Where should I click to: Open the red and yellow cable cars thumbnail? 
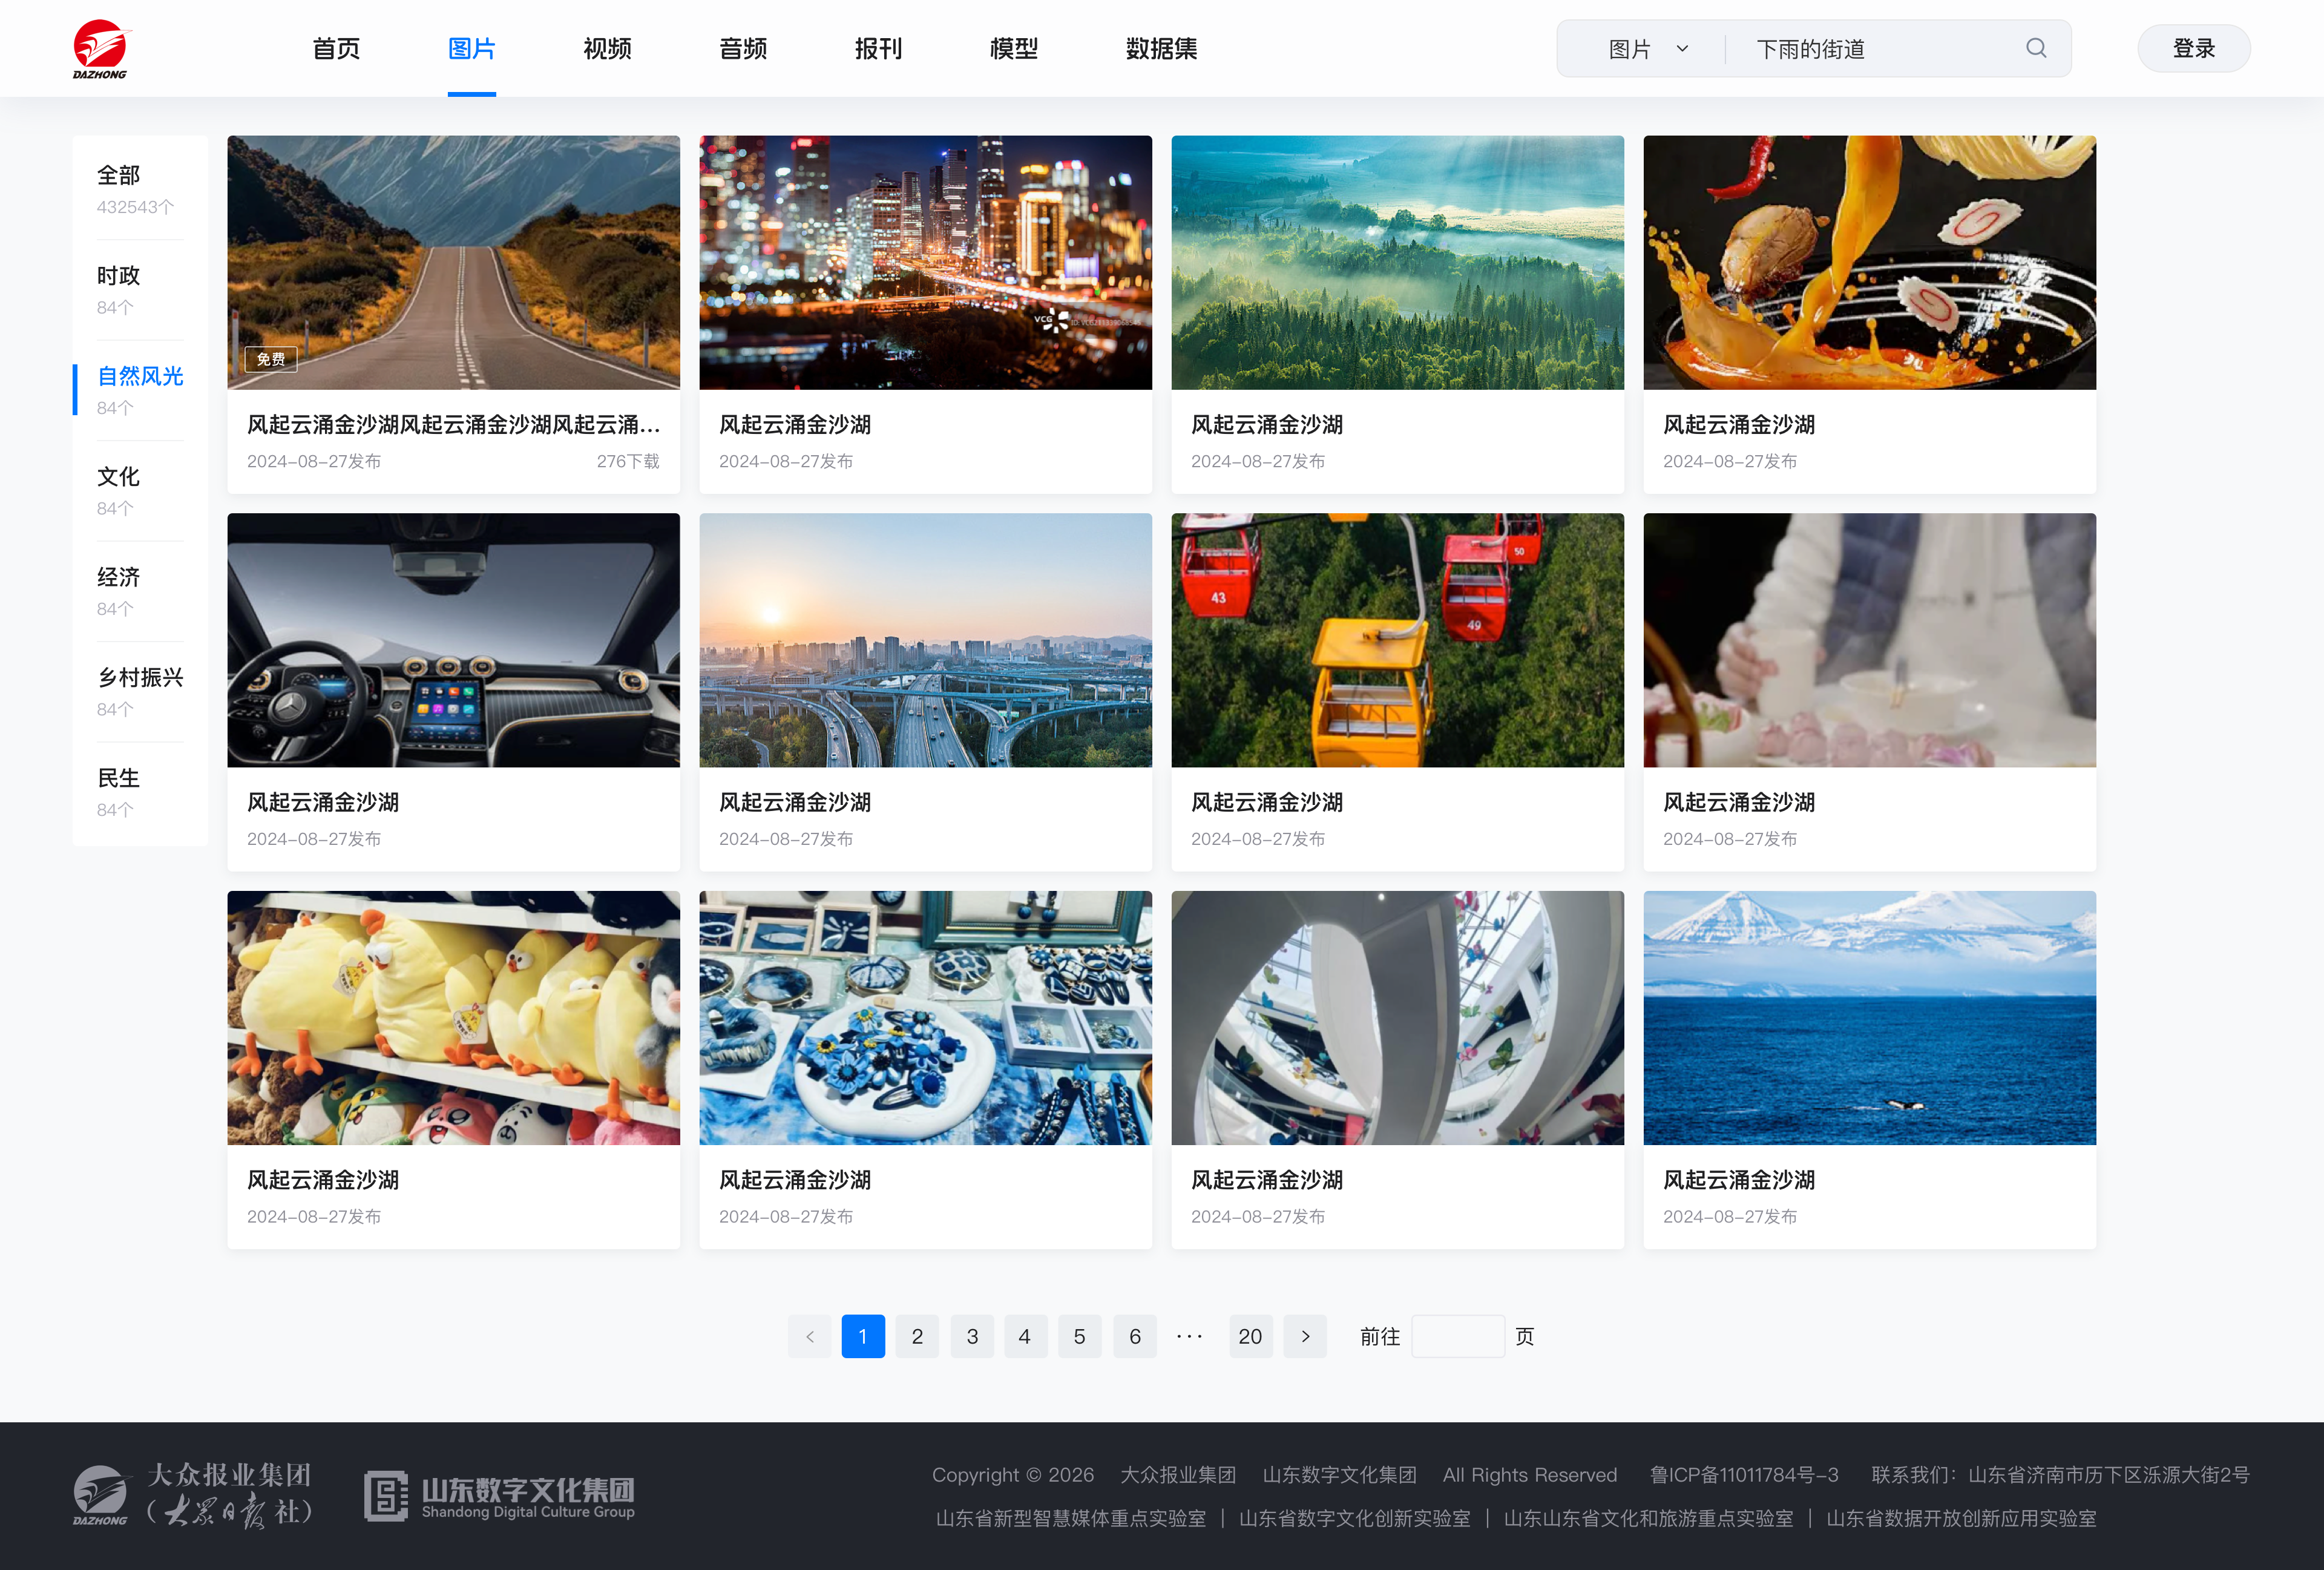[1397, 640]
